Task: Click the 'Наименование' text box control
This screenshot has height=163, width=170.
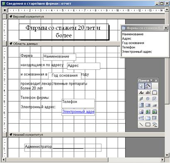Action: (x=59, y=57)
